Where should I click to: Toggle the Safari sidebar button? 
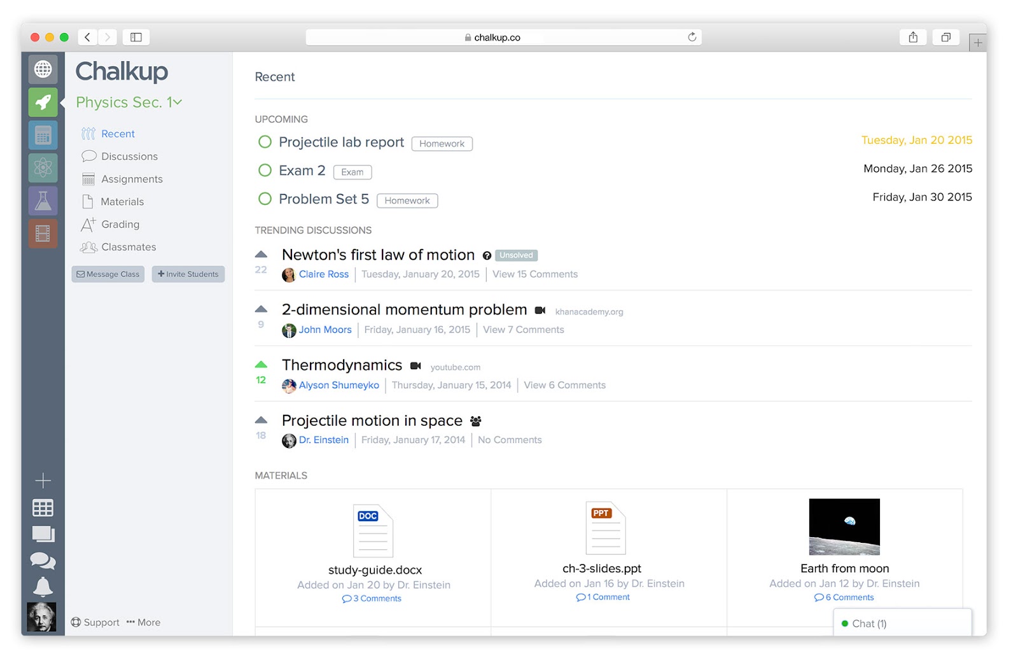click(x=136, y=37)
